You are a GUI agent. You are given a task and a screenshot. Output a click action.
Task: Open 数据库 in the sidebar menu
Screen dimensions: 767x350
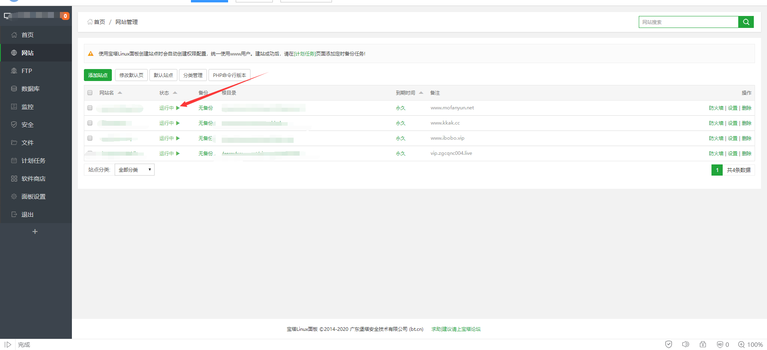30,89
